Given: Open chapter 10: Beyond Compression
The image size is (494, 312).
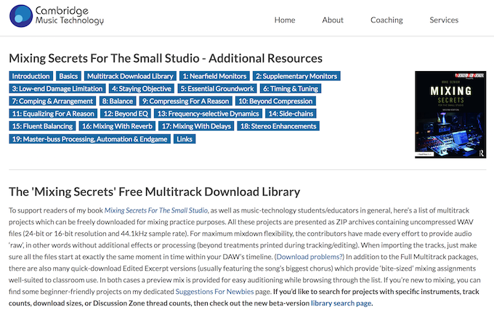Looking at the screenshot, I should point(275,102).
